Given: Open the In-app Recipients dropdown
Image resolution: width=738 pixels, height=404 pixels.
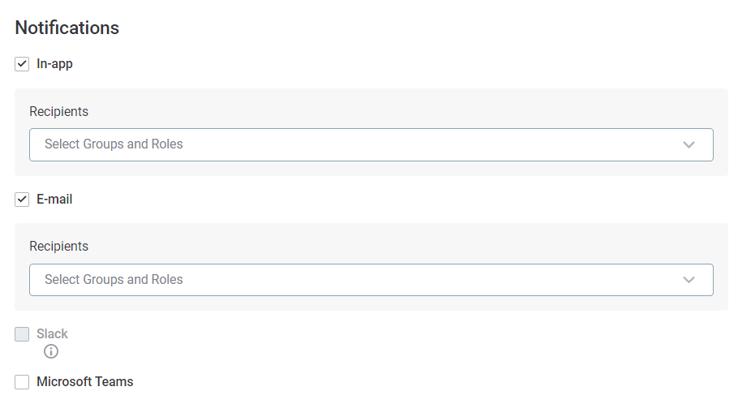Looking at the screenshot, I should tap(357, 144).
